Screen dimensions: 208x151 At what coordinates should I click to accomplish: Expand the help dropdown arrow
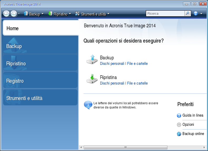pos(201,14)
